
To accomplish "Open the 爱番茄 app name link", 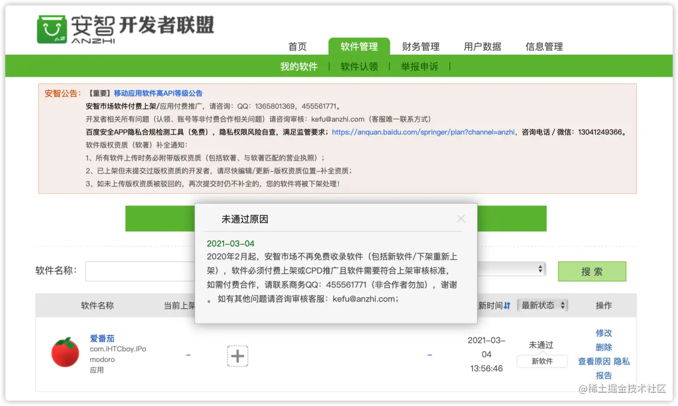I will pos(102,338).
